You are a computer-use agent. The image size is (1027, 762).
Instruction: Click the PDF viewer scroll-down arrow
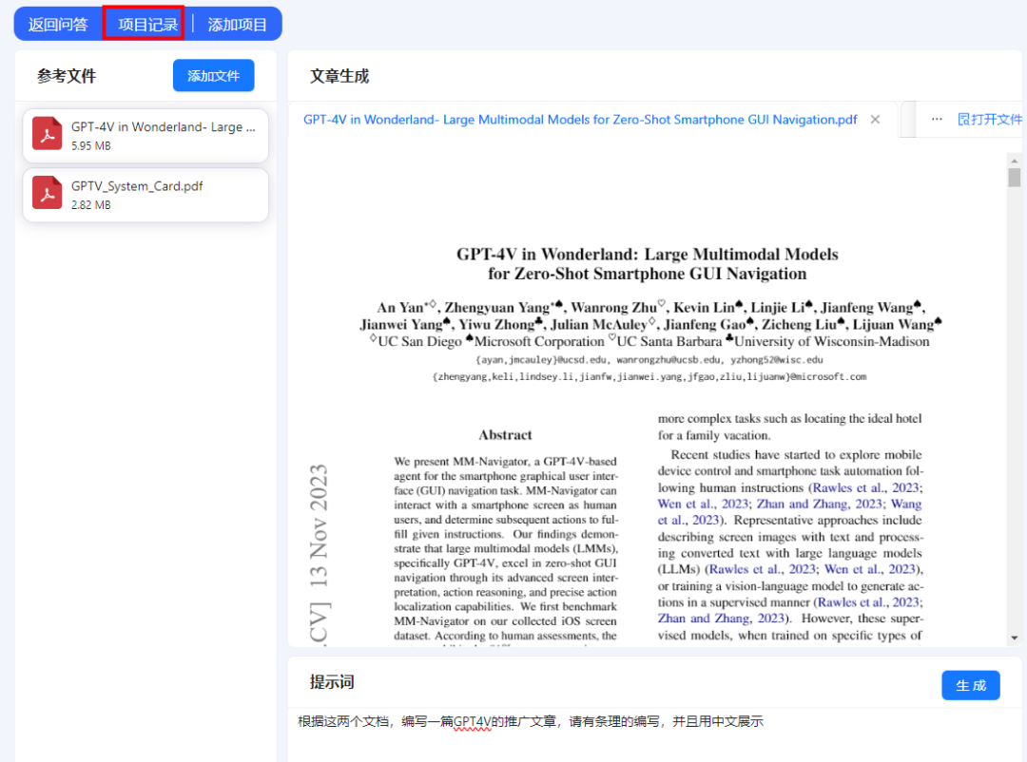(x=1014, y=638)
